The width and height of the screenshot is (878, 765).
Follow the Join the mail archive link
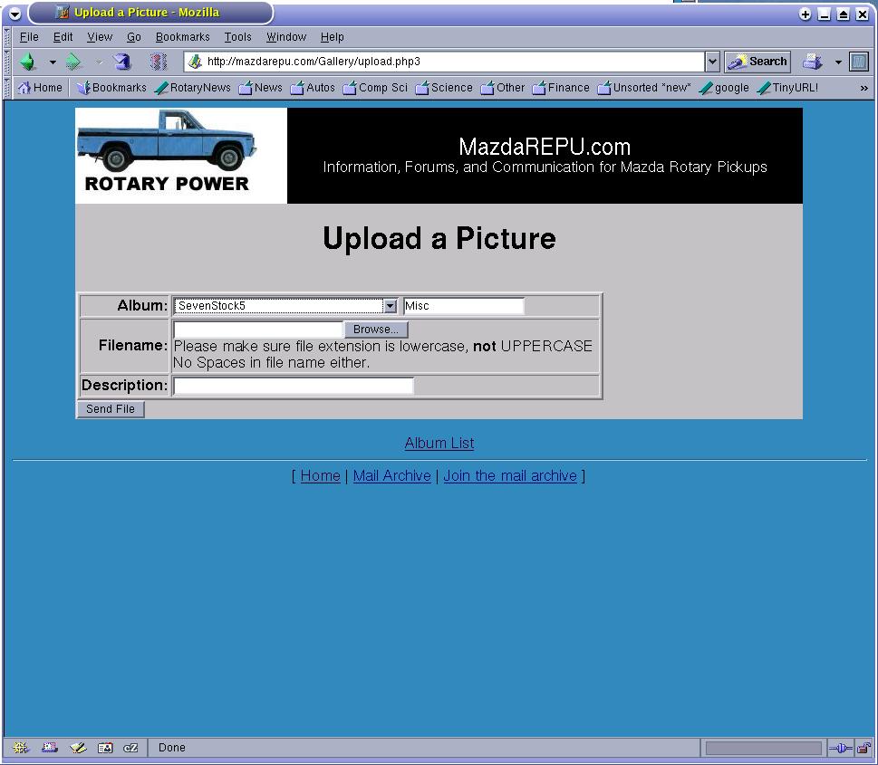(510, 475)
